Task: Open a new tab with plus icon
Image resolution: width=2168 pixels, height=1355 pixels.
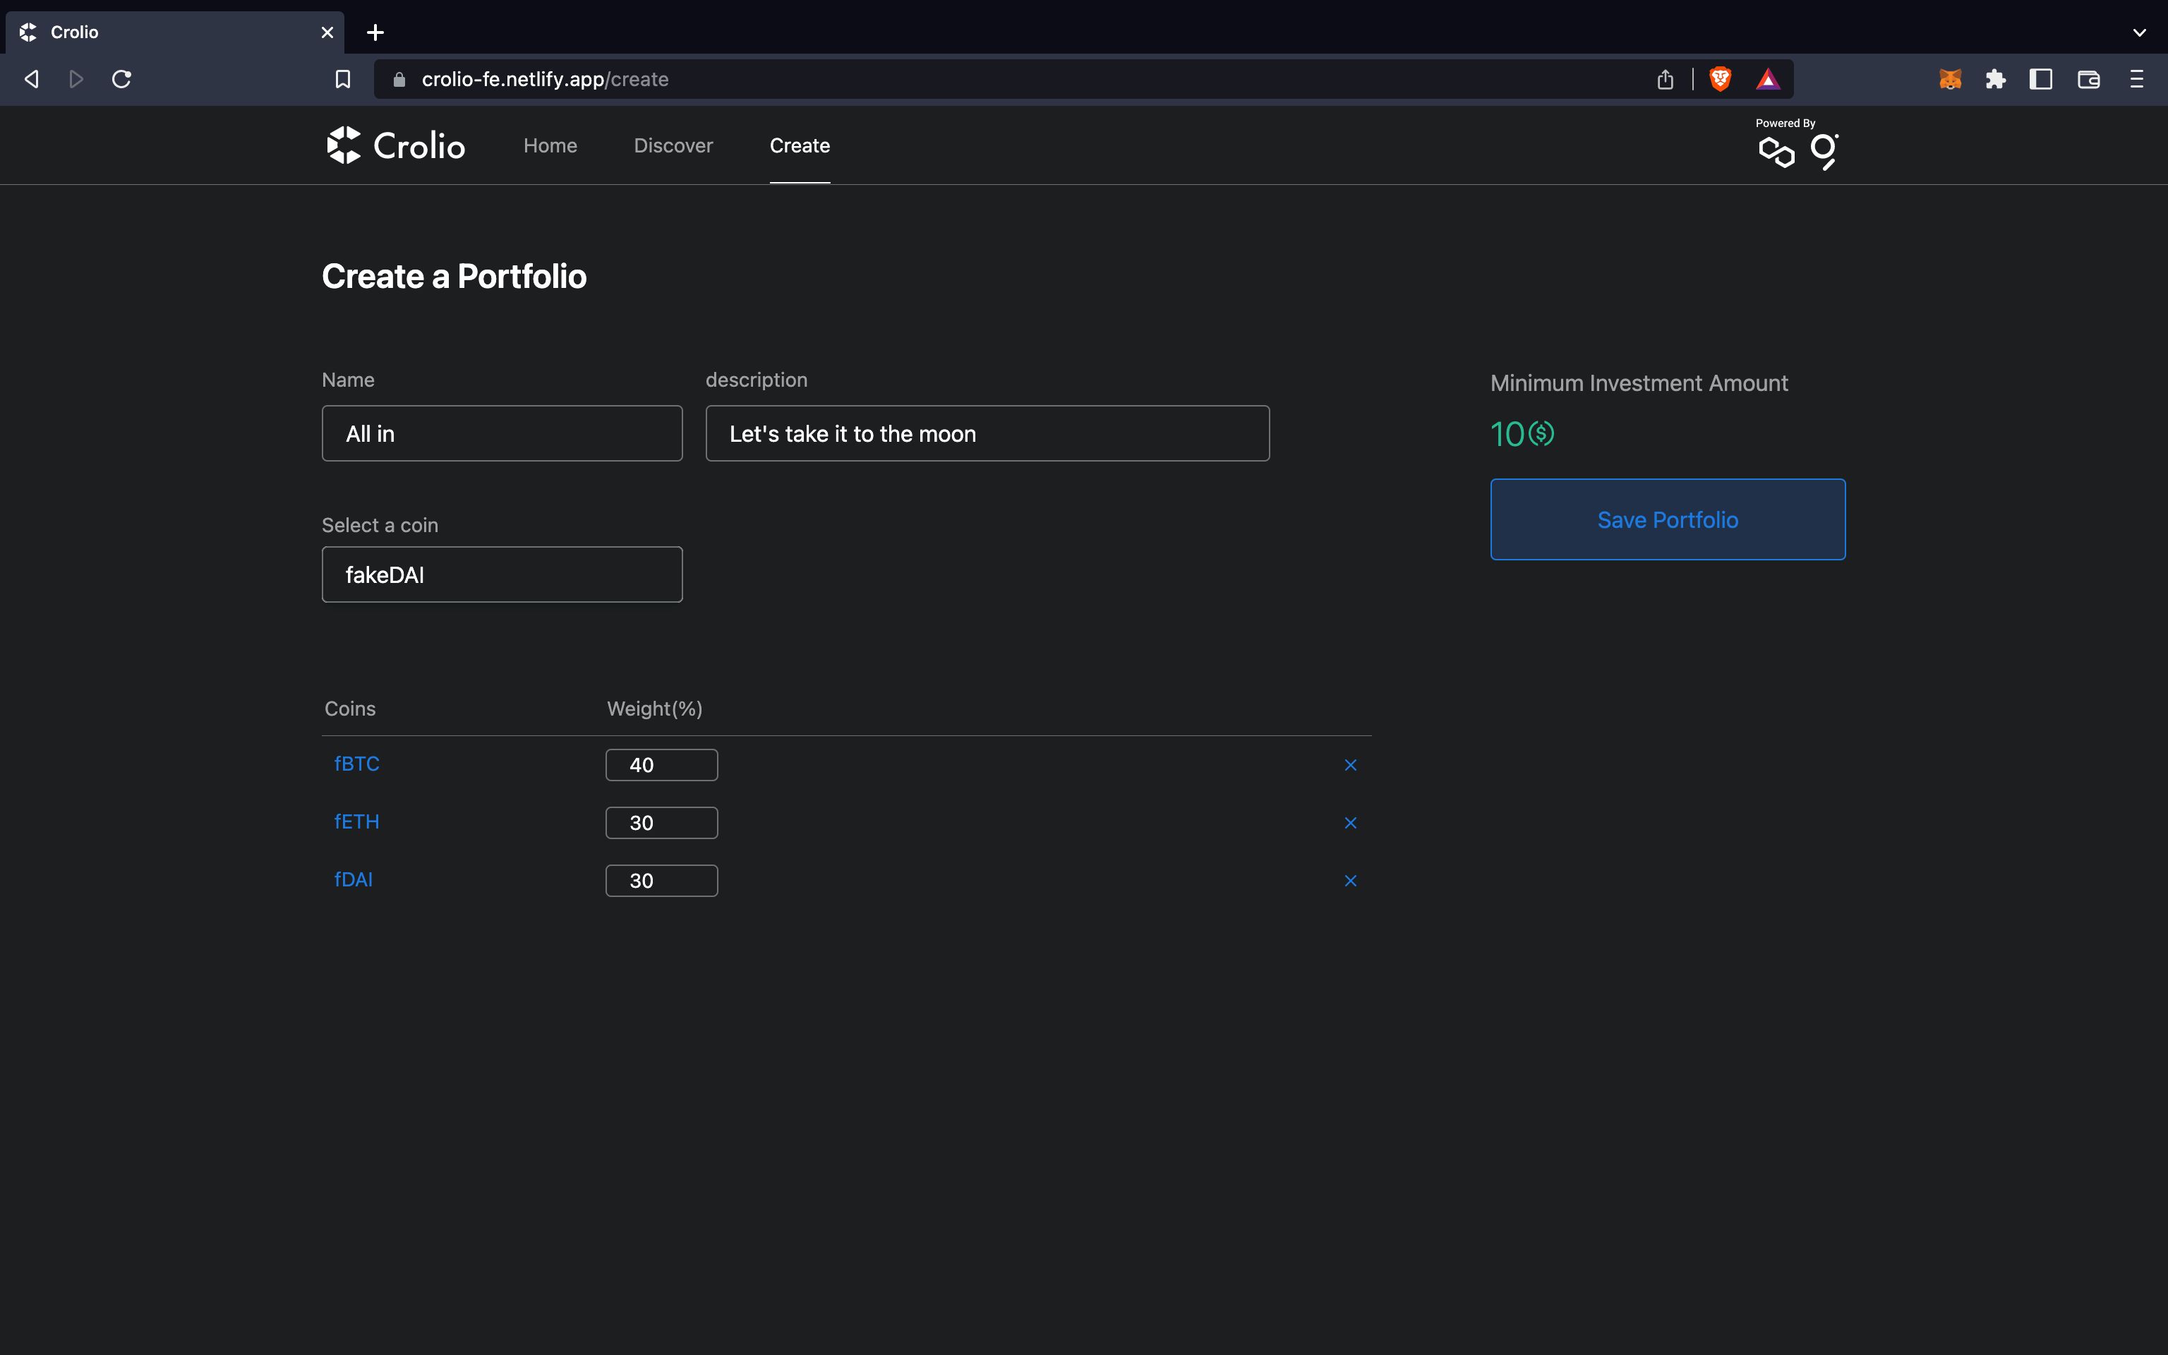Action: (x=375, y=32)
